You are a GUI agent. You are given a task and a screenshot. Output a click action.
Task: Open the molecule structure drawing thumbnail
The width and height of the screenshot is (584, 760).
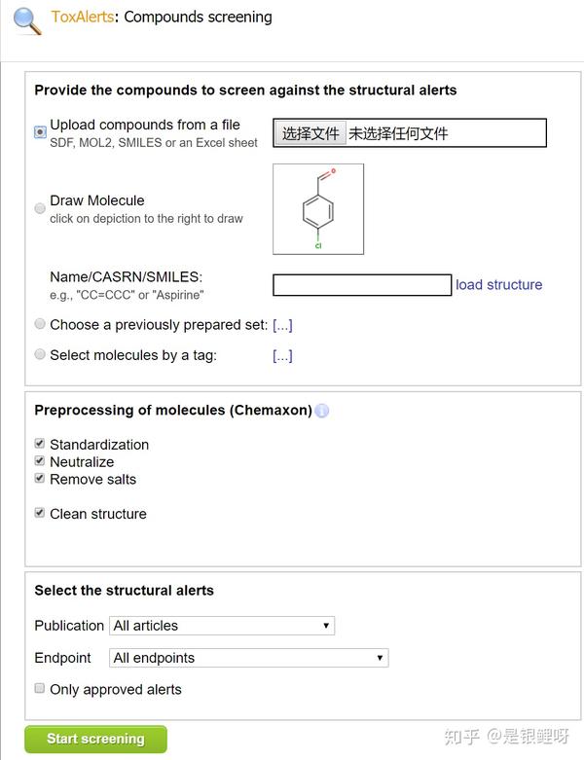pos(318,208)
